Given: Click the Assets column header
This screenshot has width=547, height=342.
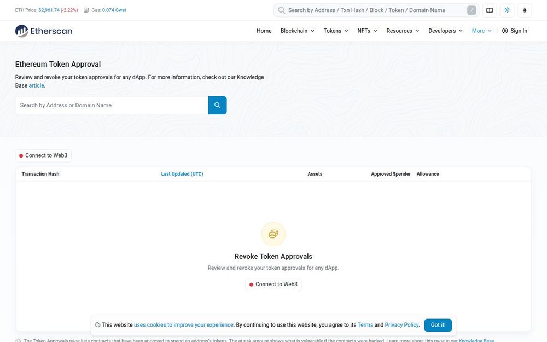Looking at the screenshot, I should coord(315,174).
